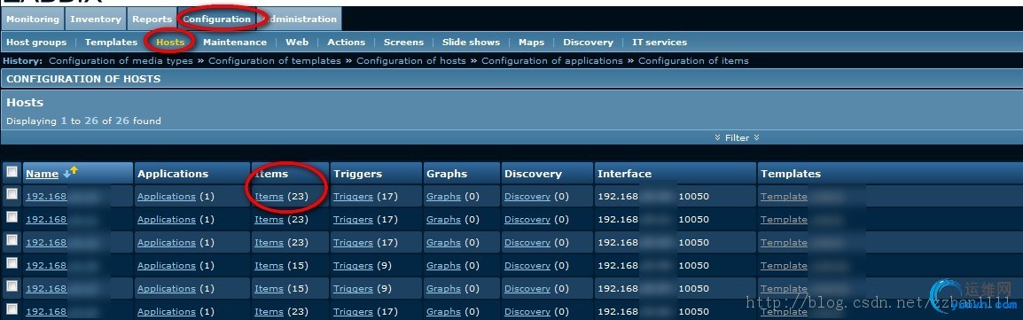Click the Interface column header text
1023x320 pixels.
(624, 174)
